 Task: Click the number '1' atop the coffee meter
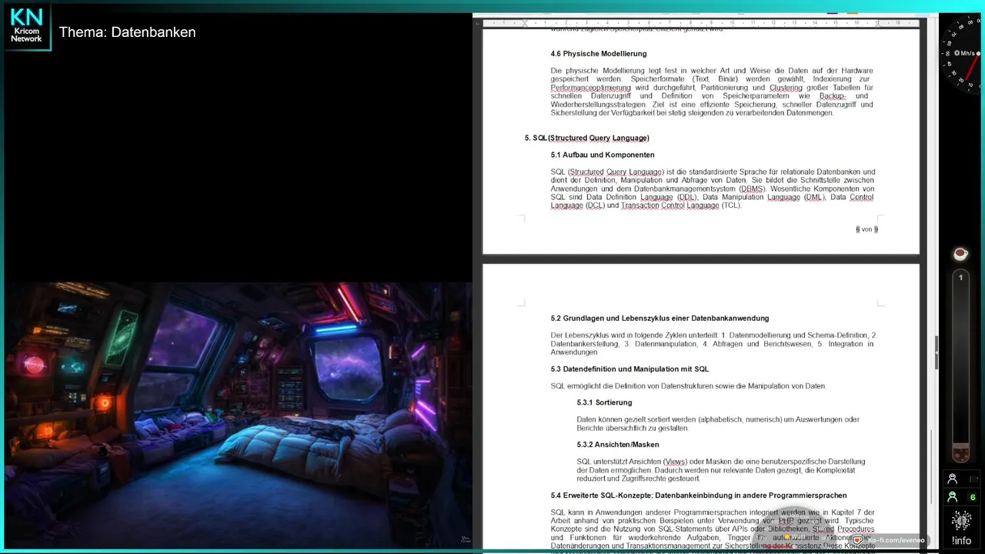coord(960,277)
